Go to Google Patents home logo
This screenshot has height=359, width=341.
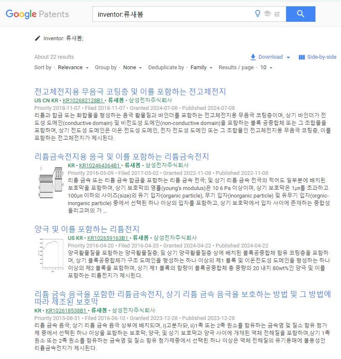click(37, 14)
